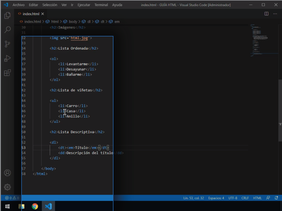Open the Terminal menu
The image size is (282, 211).
[x=101, y=5]
